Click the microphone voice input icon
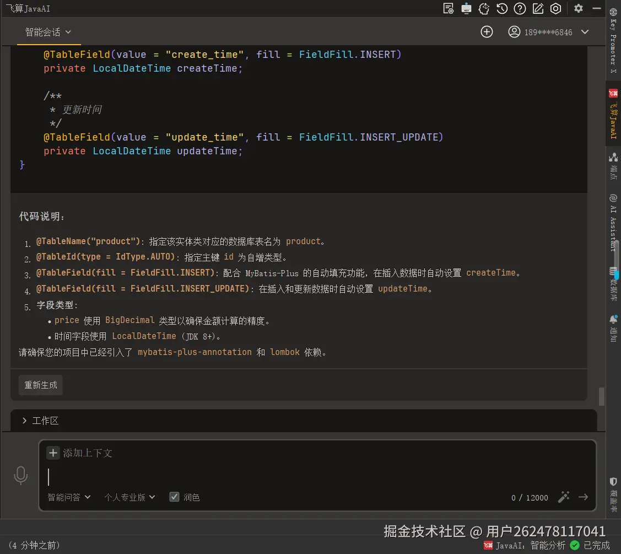Screen dimensions: 621x554 coord(20,475)
